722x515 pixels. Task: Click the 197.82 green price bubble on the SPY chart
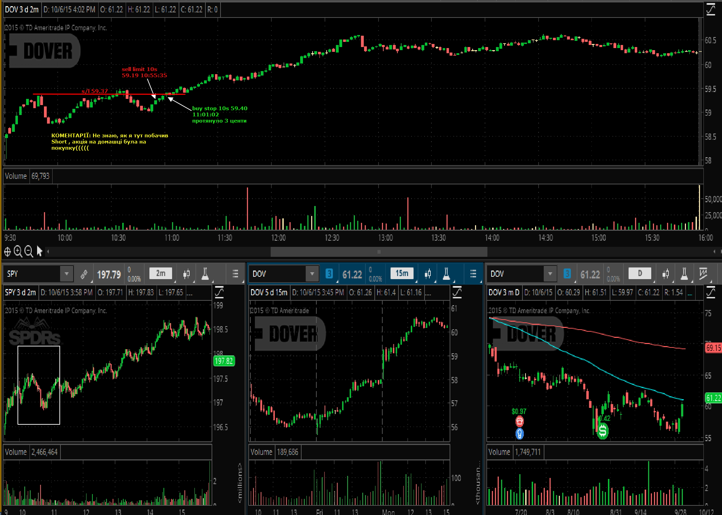click(224, 361)
